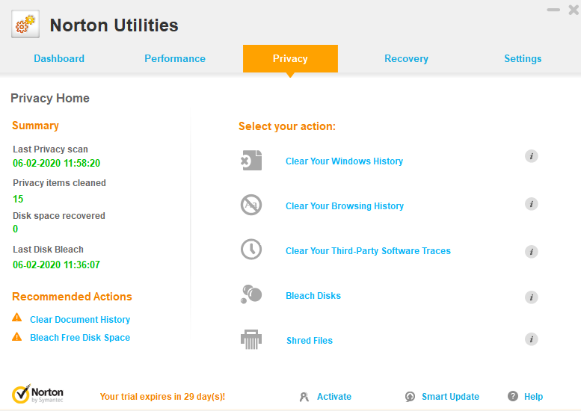Click the Activate link
The height and width of the screenshot is (411, 581).
[334, 397]
